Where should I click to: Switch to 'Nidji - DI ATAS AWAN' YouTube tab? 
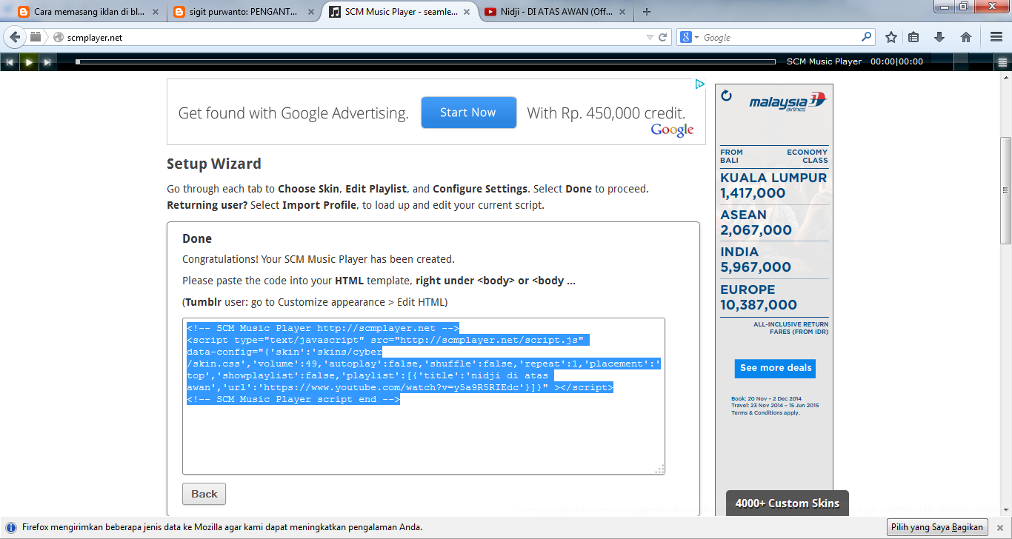(x=548, y=12)
